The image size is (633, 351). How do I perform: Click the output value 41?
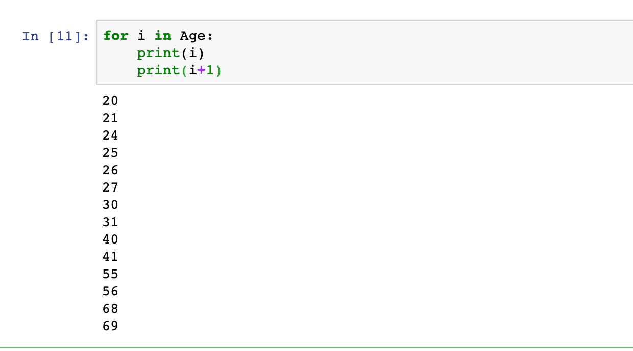pyautogui.click(x=110, y=257)
